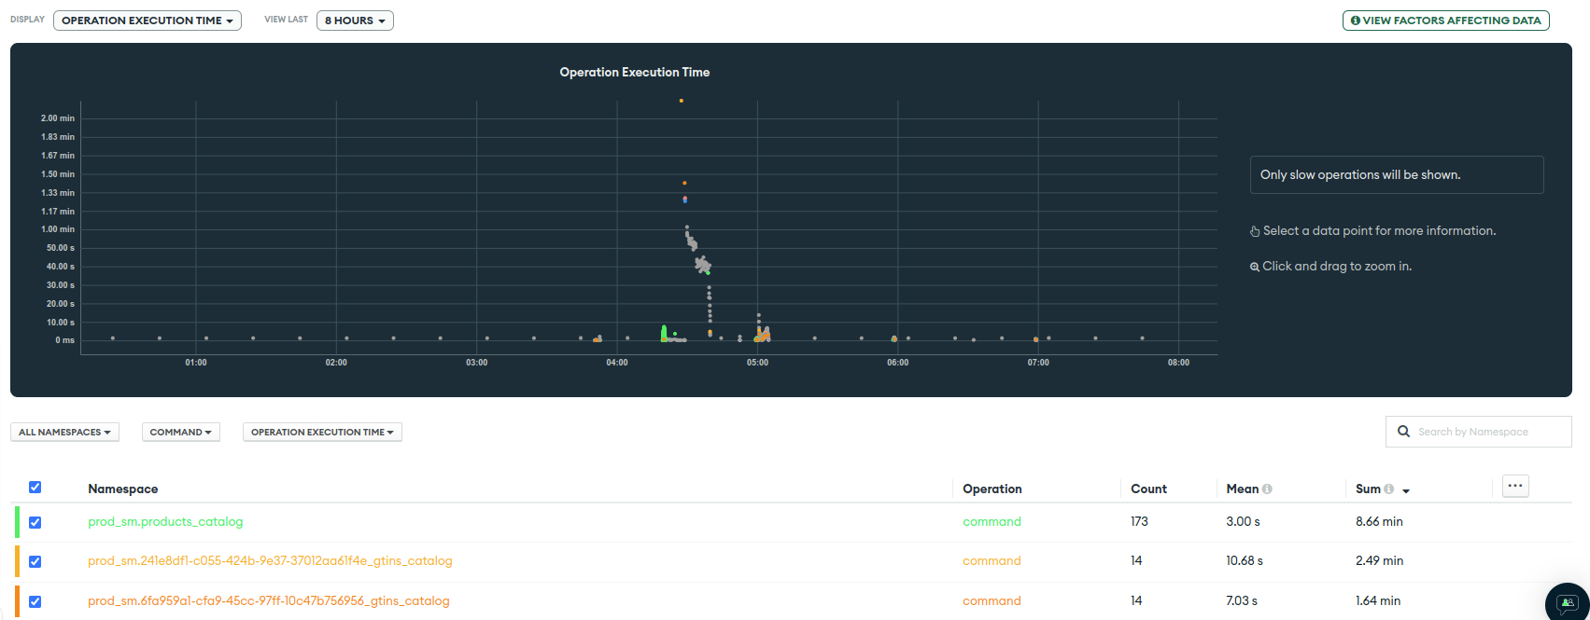Open the All Namespaces filter dropdown

[x=64, y=433]
